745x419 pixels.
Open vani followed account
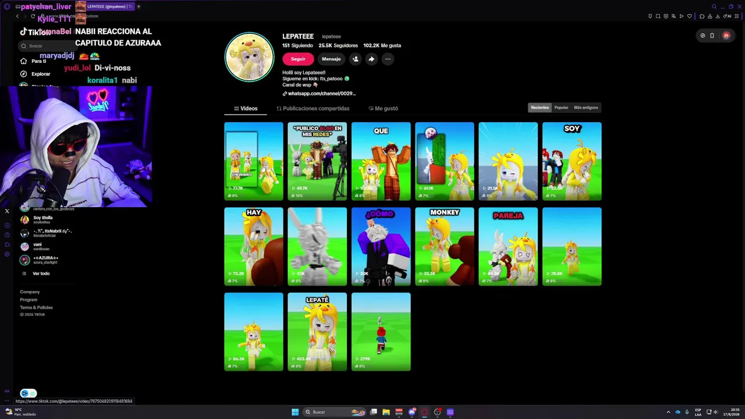pos(35,246)
